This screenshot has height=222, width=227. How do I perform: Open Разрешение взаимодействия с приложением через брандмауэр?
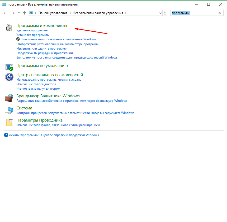pyautogui.click(x=72, y=101)
